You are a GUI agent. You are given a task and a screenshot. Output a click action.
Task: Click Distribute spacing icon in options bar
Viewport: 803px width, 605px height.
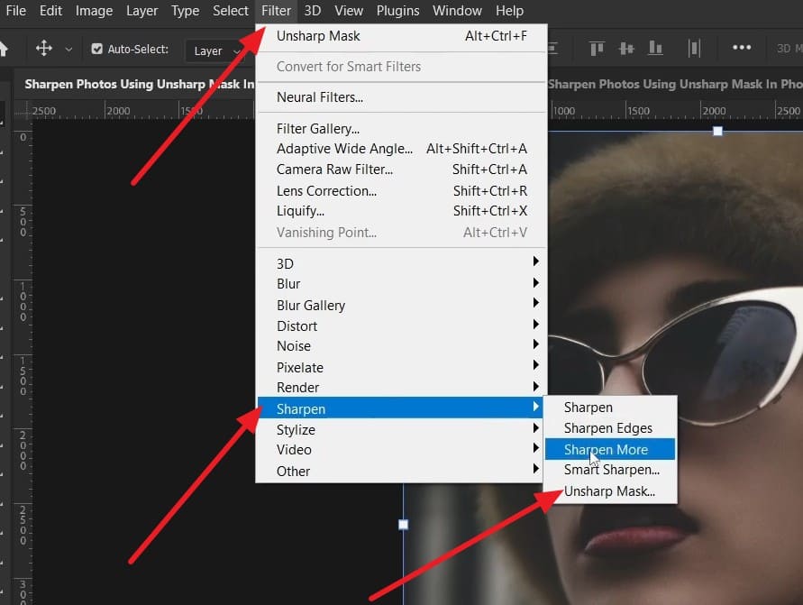[694, 49]
